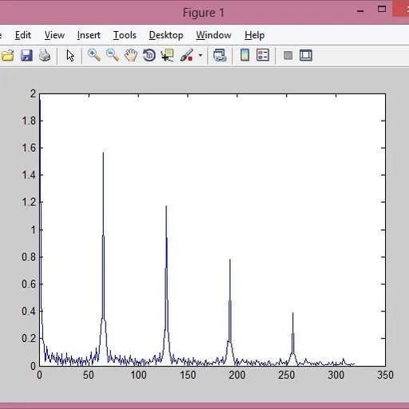Select the Data Cursor tool
Image resolution: width=409 pixels, height=409 pixels.
[x=168, y=55]
